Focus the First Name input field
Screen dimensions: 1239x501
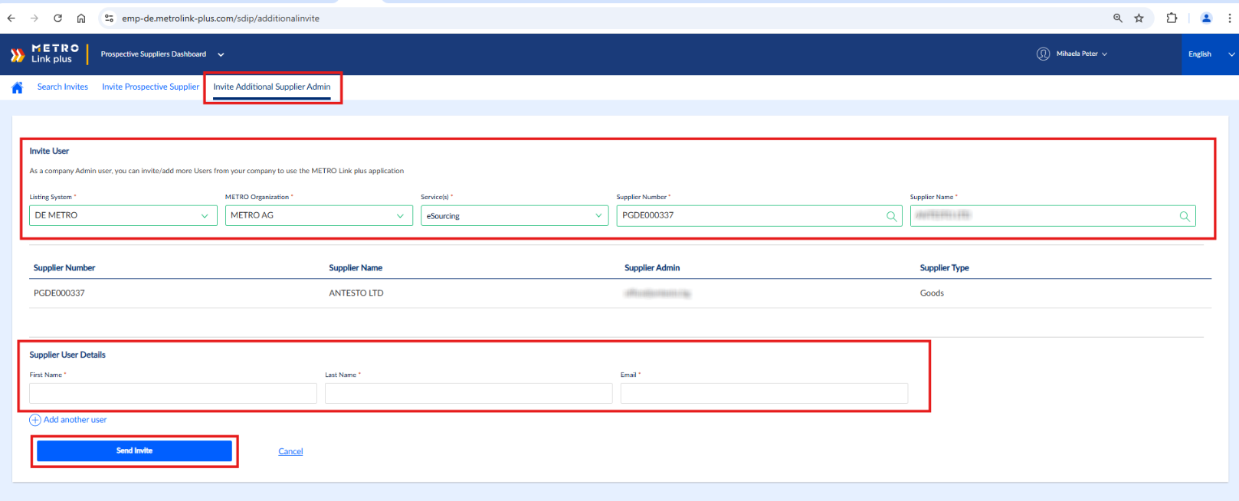click(173, 393)
